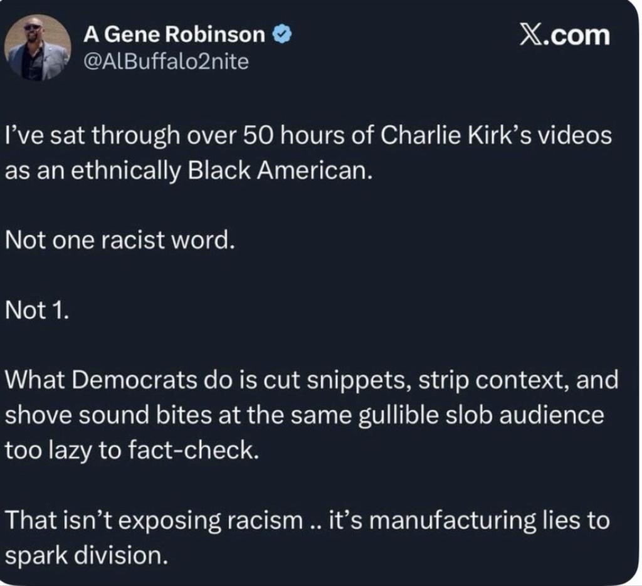Screen dimensions: 642x586
Task: Click the "too lazy to fact-check." line
Action: tap(132, 449)
